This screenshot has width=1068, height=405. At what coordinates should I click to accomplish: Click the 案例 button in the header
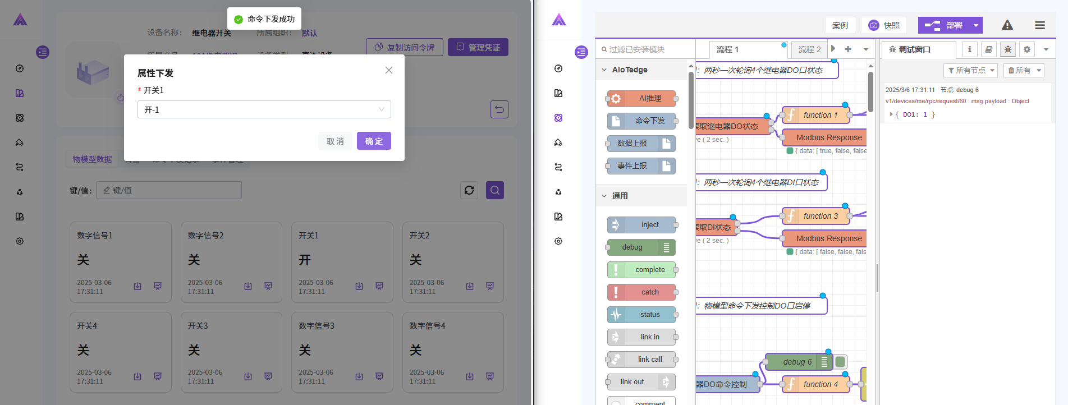tap(840, 25)
